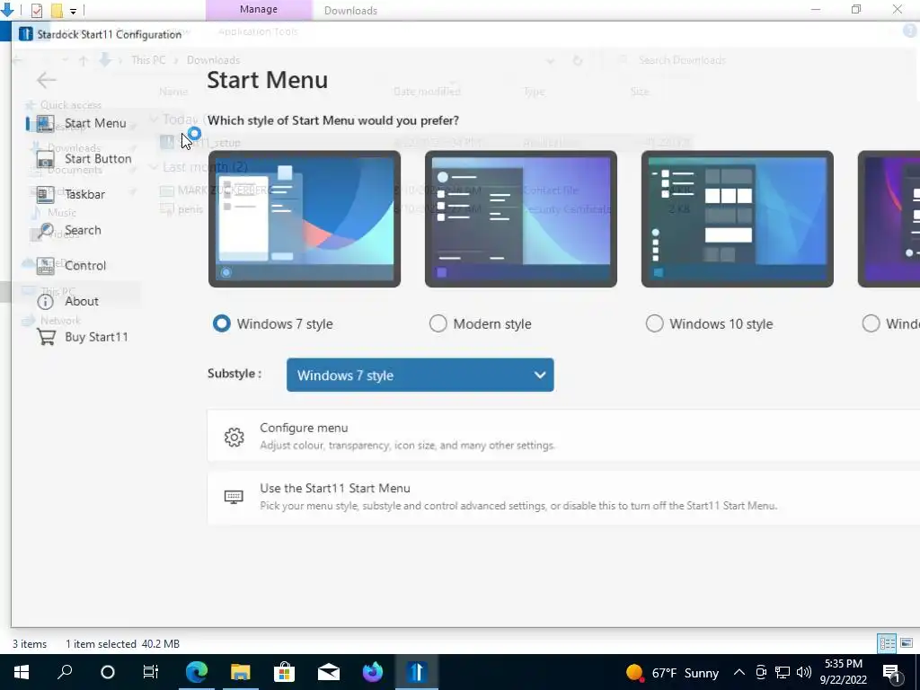
Task: Open taskbar Search magnifier
Action: [65, 672]
